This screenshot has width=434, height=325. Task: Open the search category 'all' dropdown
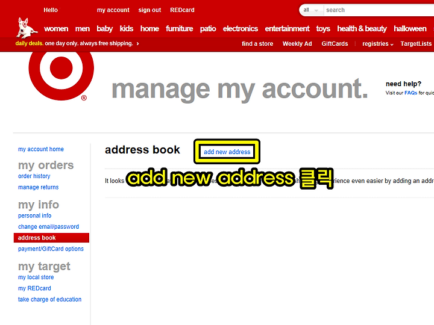point(311,10)
